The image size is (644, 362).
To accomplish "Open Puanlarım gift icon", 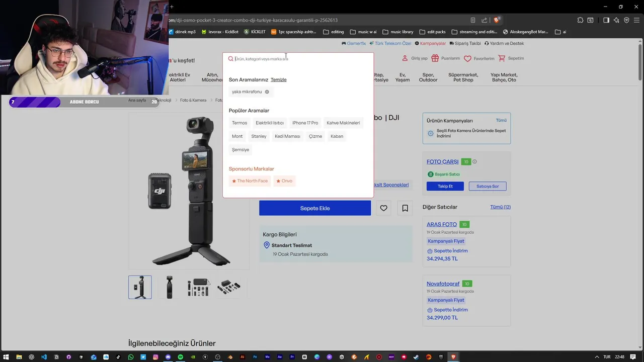I will pyautogui.click(x=435, y=58).
